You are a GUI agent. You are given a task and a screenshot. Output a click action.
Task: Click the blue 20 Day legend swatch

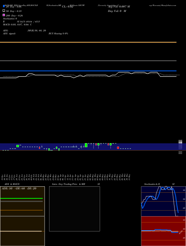coord(4,6)
